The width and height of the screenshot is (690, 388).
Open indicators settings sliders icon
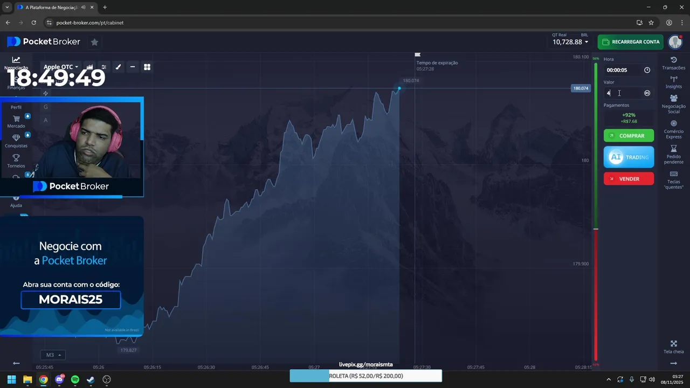coord(104,67)
